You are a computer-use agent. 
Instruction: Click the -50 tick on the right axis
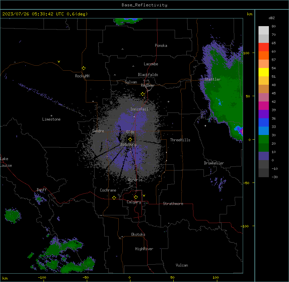click(x=246, y=183)
